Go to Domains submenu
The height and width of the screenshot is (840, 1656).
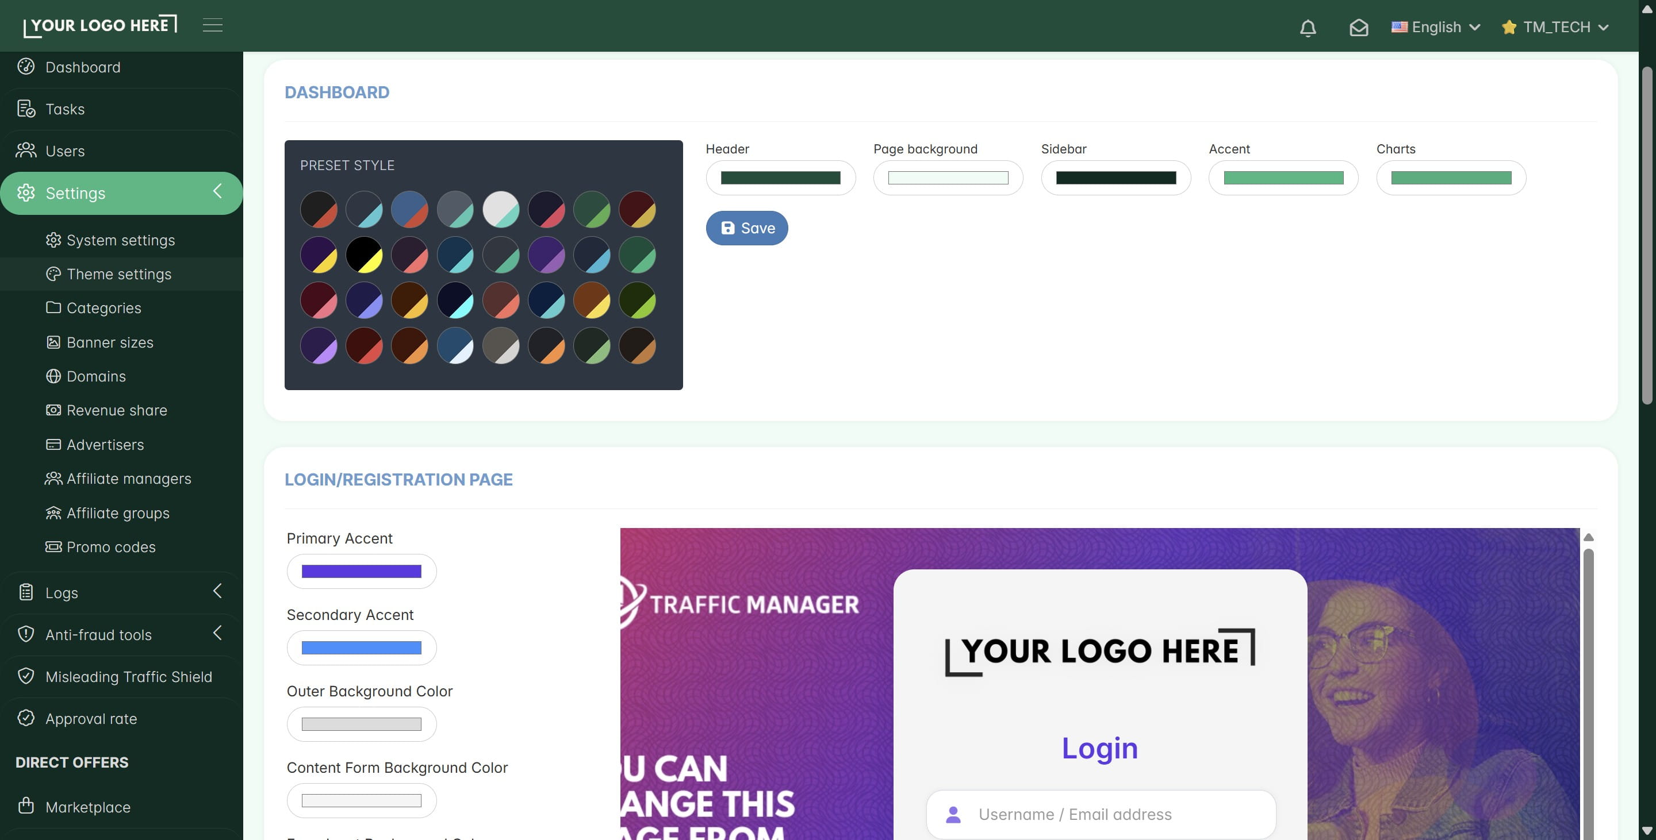tap(121, 376)
